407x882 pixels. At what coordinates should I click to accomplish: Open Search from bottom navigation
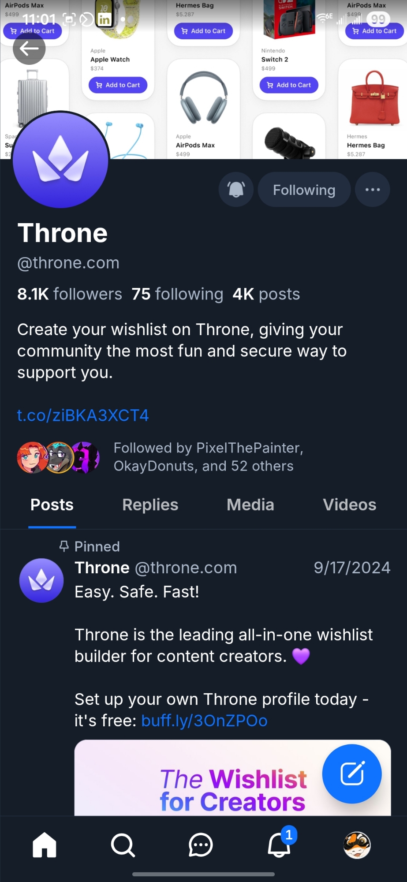(x=123, y=845)
